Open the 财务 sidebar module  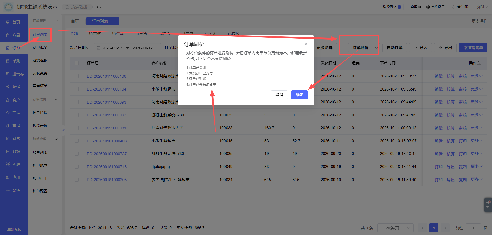[14, 139]
